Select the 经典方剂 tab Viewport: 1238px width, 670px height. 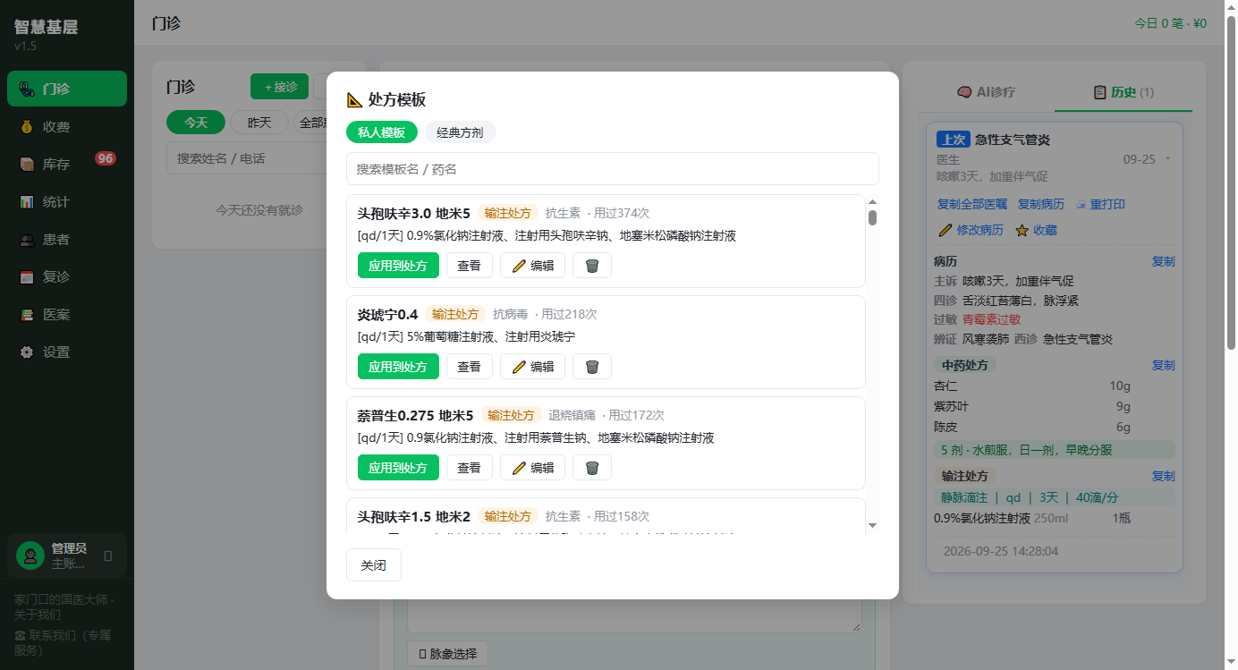[x=460, y=132]
